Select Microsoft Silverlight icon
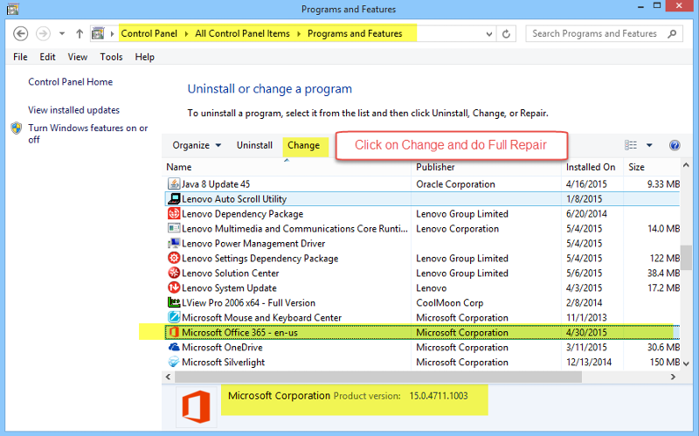Image resolution: width=699 pixels, height=436 pixels. point(174,362)
